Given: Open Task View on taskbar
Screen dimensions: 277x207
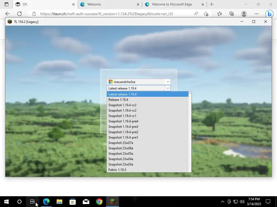Looking at the screenshot, I should 32,202.
